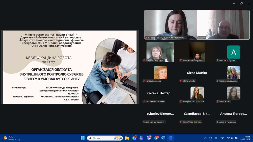Screen dimensions: 253x142
Task: Click muted mic icon beside Olena Matsko
Action: click(x=181, y=81)
